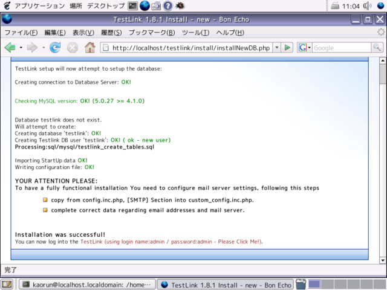
Task: Launch the web browser globe in panel
Action: (x=145, y=5)
